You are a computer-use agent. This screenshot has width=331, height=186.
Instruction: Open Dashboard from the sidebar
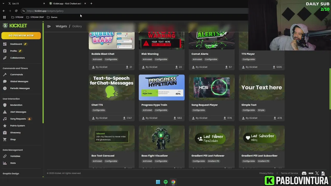click(16, 44)
